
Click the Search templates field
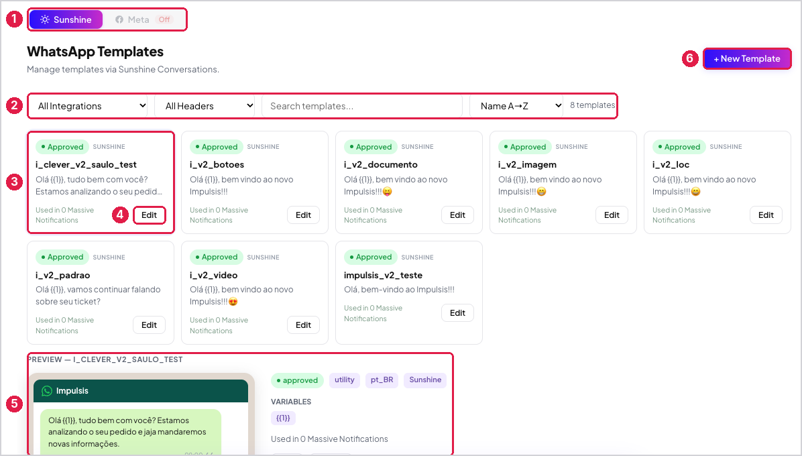tap(362, 106)
